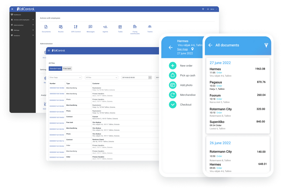Tap the Checkout checkmark icon

pyautogui.click(x=173, y=105)
